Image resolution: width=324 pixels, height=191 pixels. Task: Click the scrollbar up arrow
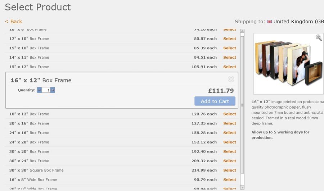click(242, 31)
